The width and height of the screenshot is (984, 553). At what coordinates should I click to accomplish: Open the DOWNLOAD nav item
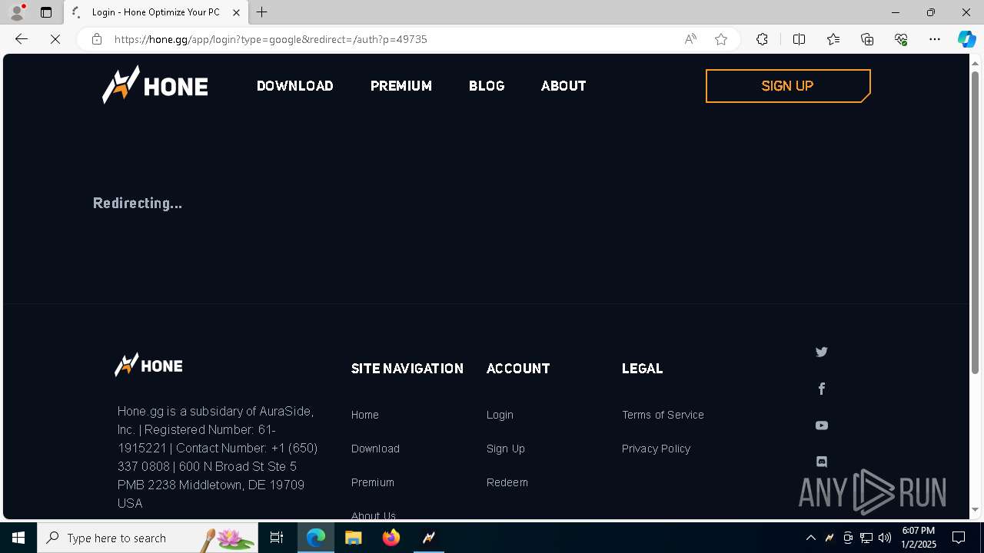click(x=295, y=86)
